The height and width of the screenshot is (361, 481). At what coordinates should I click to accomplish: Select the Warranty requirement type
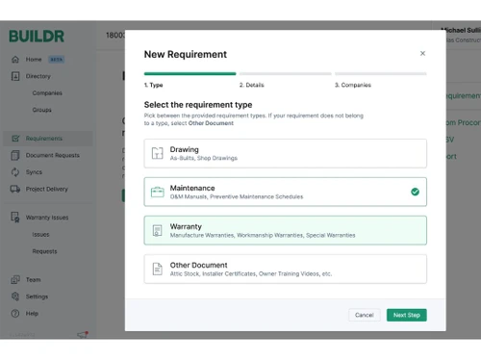point(286,230)
